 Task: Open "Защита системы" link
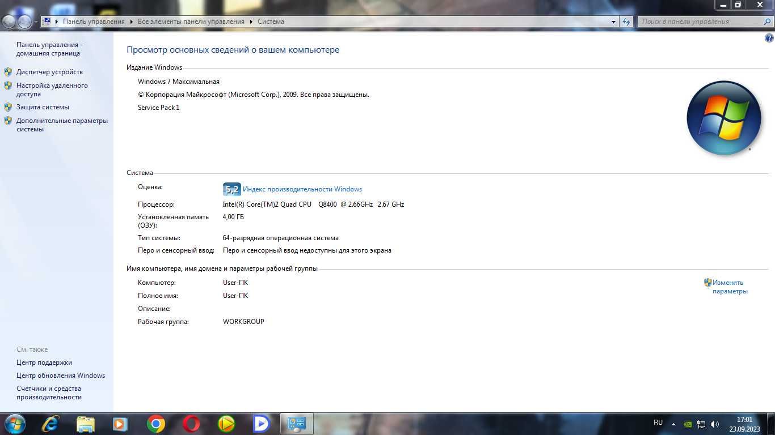coord(43,107)
